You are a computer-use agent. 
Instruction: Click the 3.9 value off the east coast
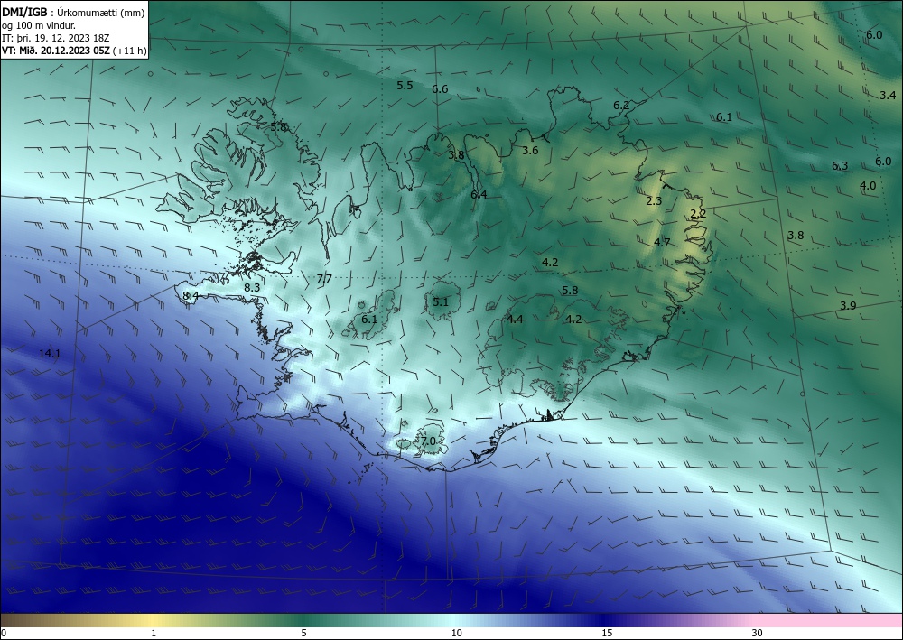coord(848,306)
